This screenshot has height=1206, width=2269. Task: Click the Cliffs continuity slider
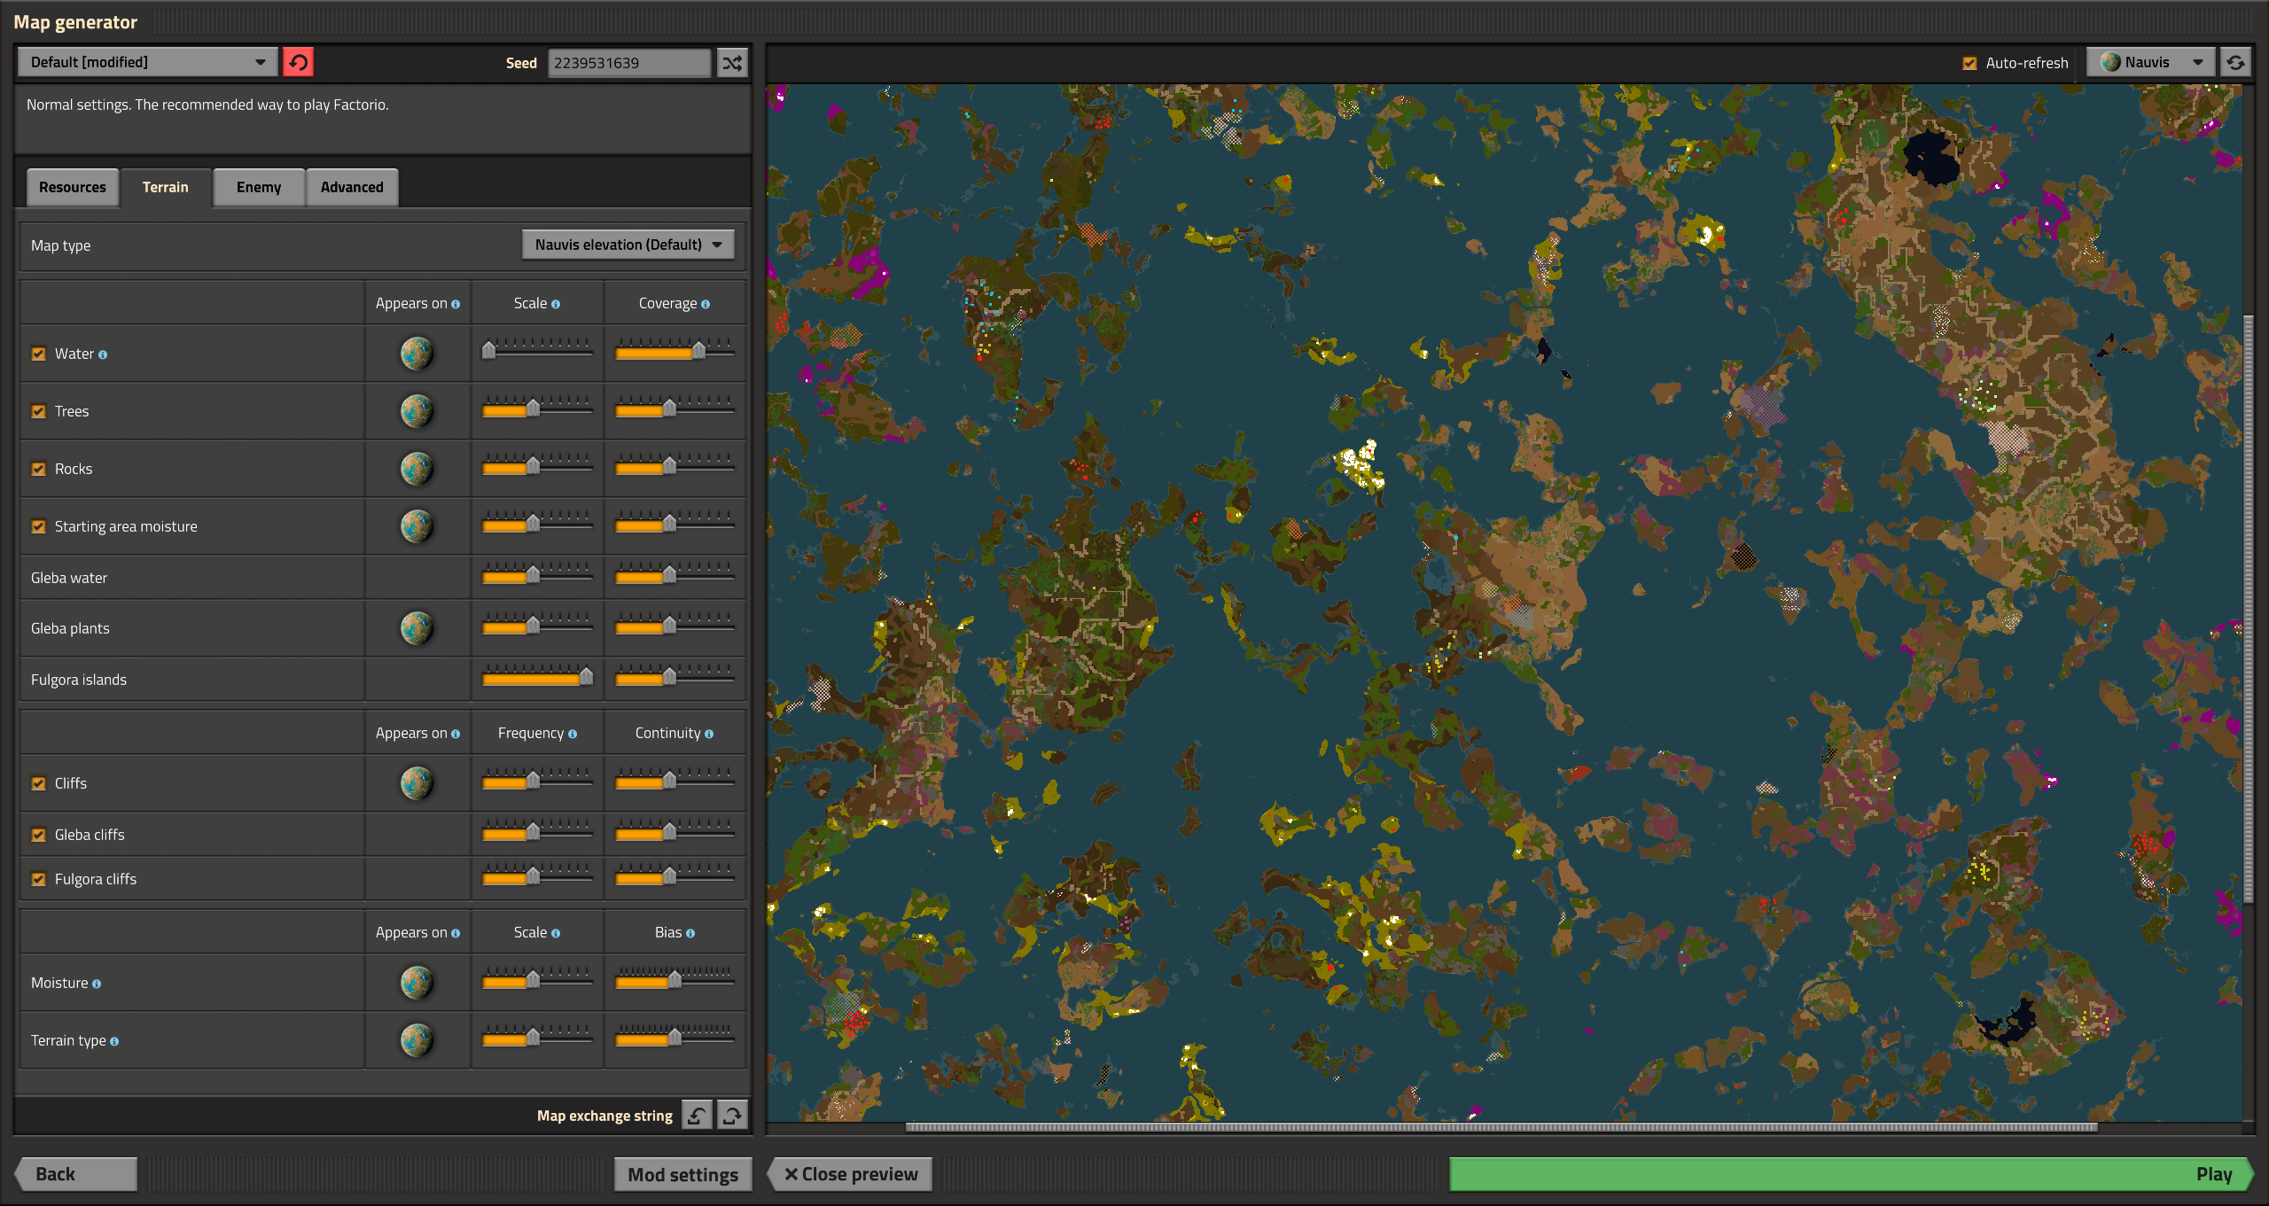674,780
